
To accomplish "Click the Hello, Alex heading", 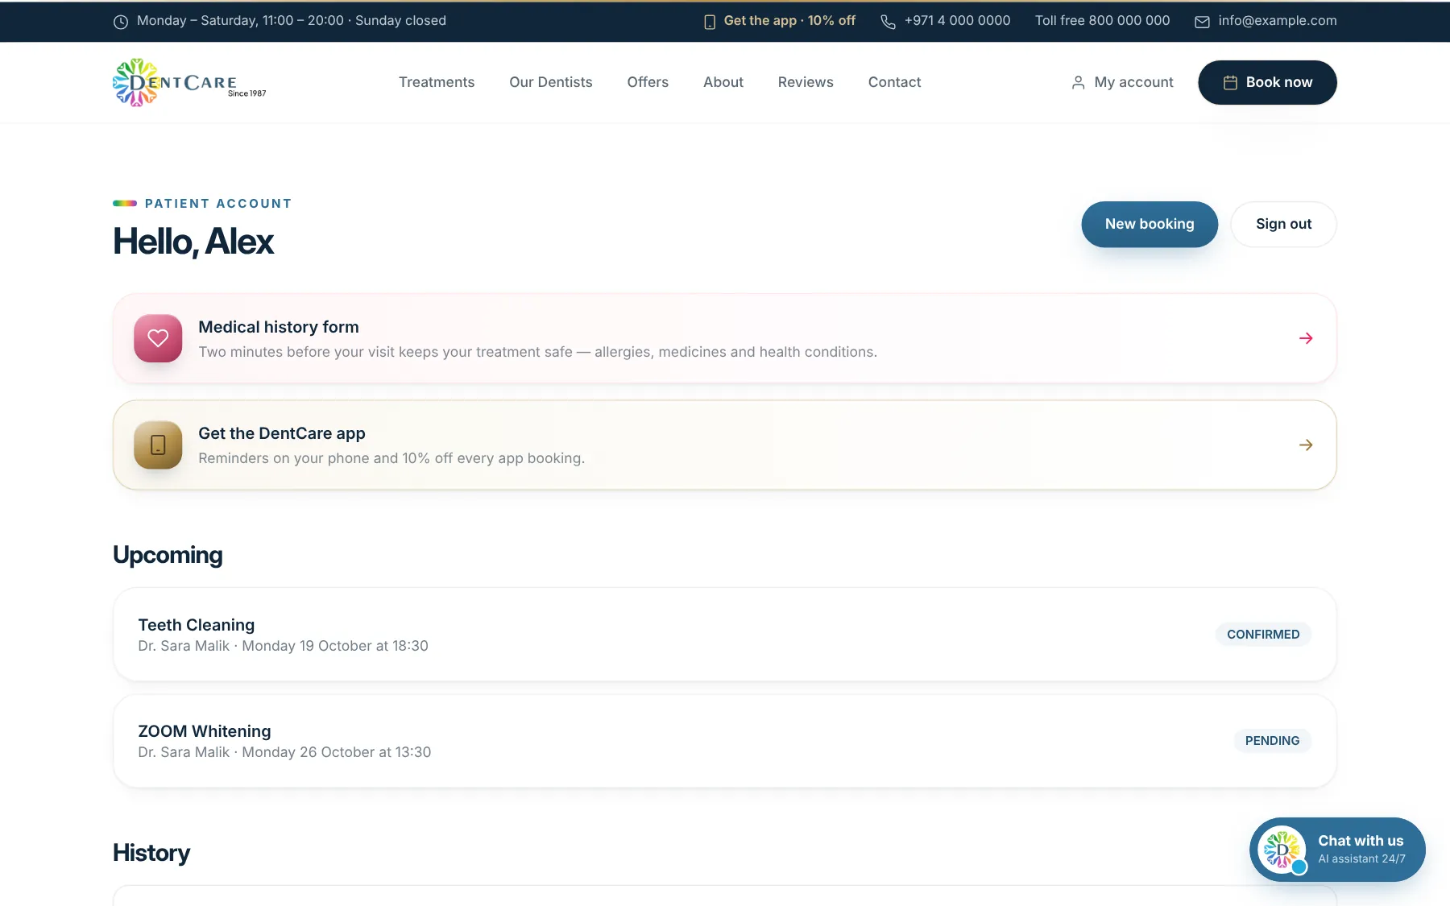I will pos(193,242).
